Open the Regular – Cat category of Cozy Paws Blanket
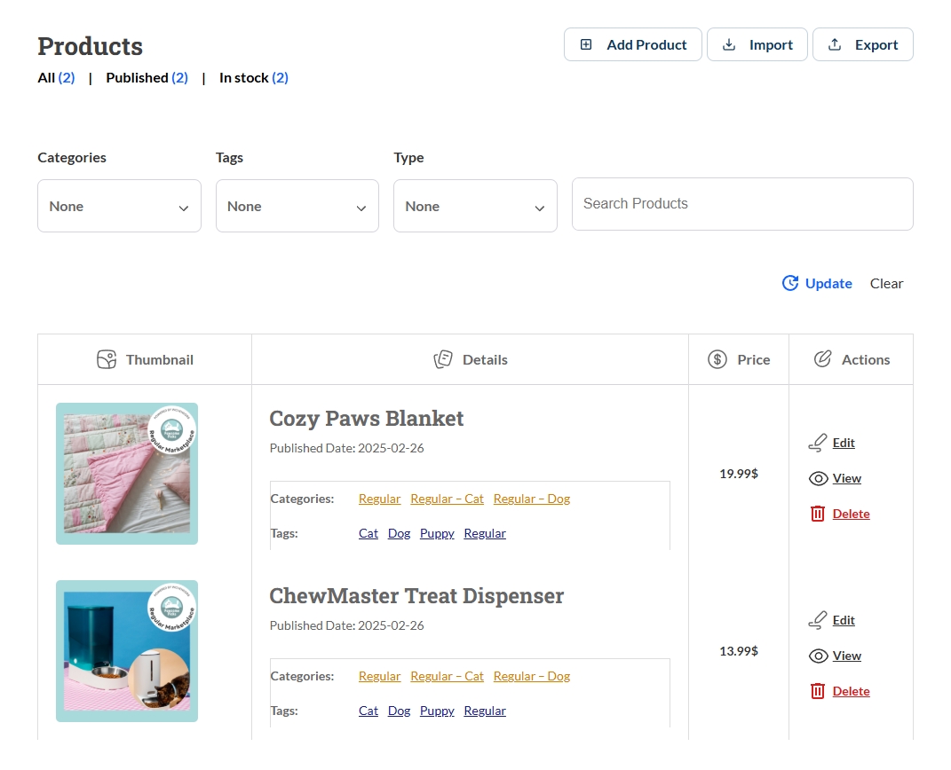The height and width of the screenshot is (770, 951). click(x=447, y=499)
